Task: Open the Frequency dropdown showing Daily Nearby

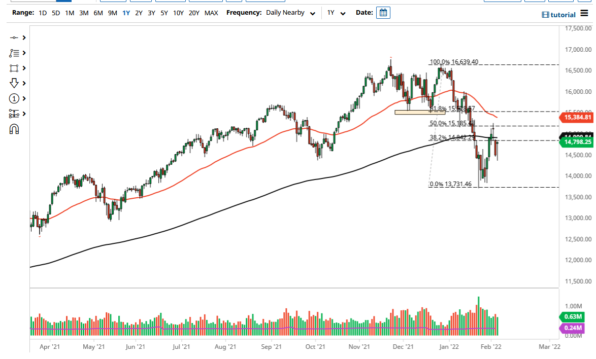Action: click(x=313, y=13)
